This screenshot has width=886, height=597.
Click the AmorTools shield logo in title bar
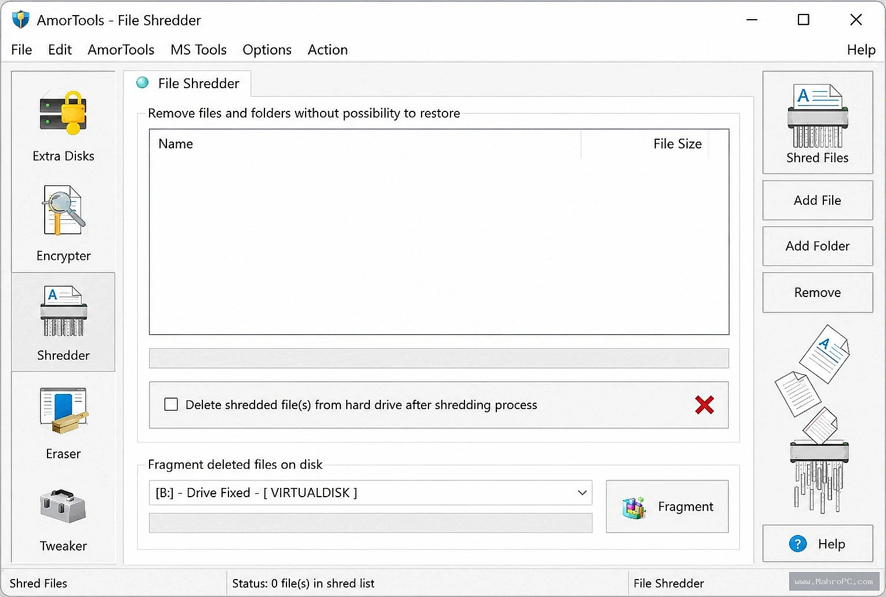click(x=20, y=20)
